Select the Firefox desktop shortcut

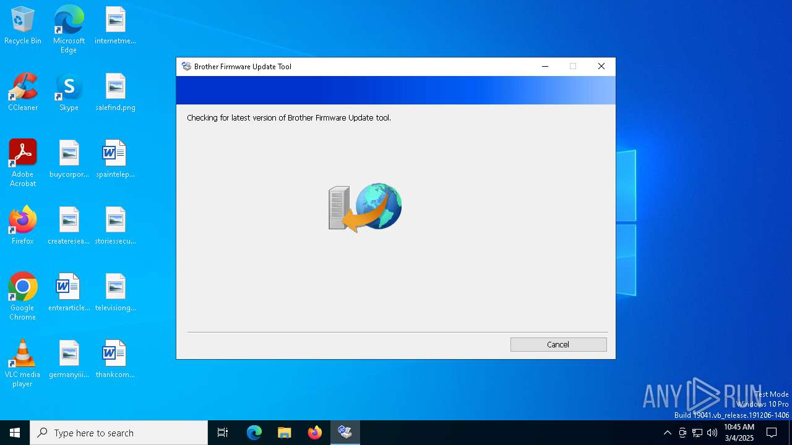(x=23, y=226)
